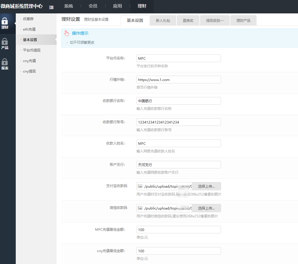The width and height of the screenshot is (298, 264).
Task: Click the image icon in 支付宝收款码 field
Action: pyautogui.click(x=140, y=186)
